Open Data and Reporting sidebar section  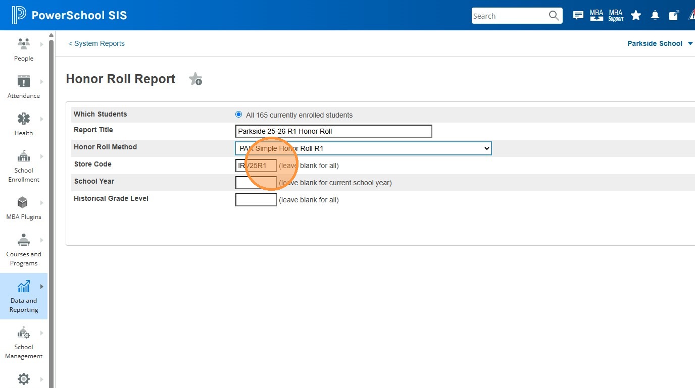(24, 296)
